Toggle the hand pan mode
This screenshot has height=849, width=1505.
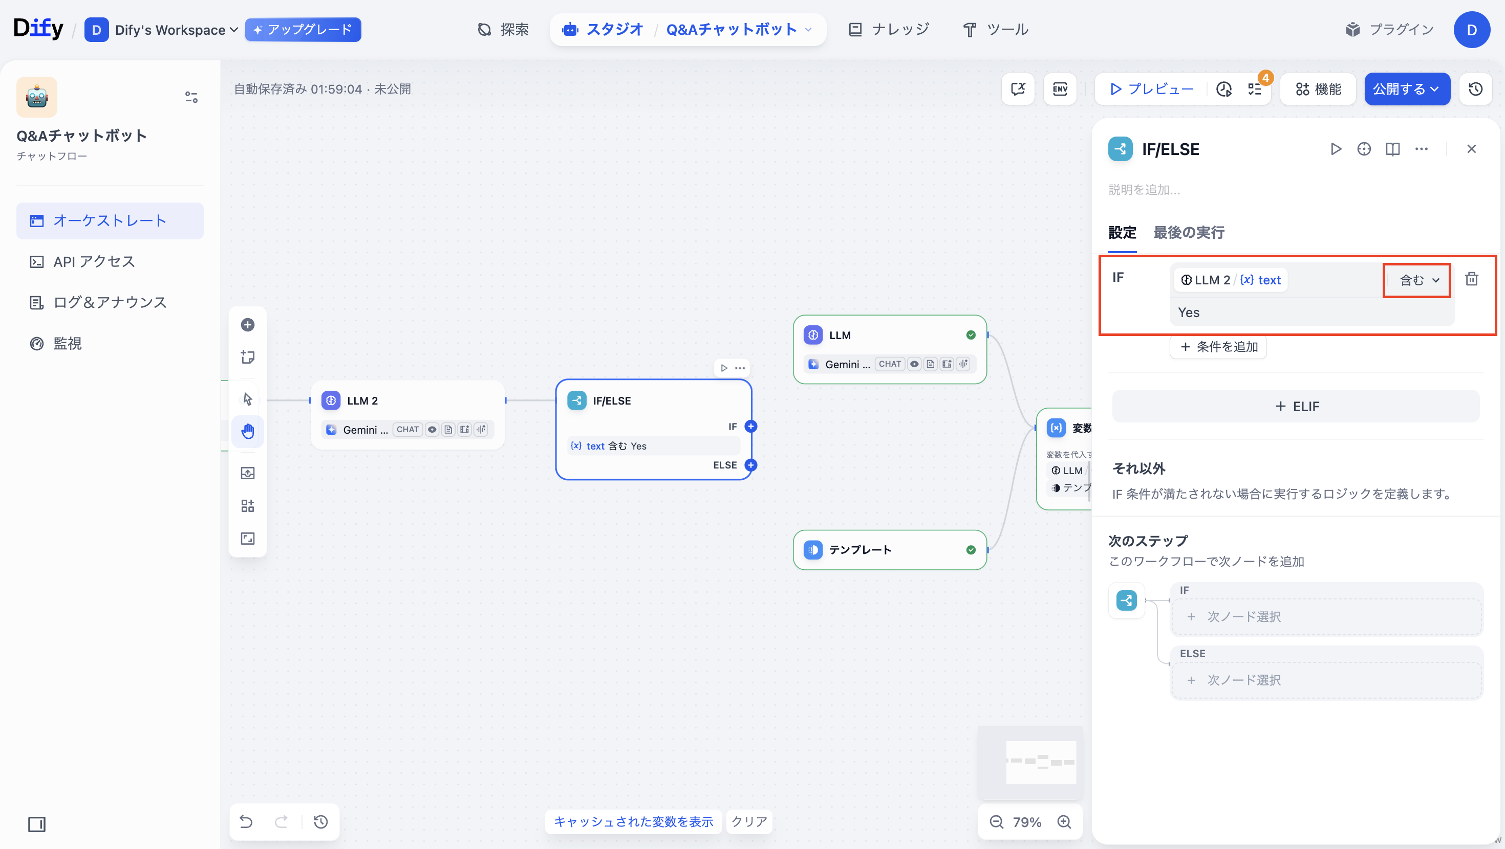(248, 432)
